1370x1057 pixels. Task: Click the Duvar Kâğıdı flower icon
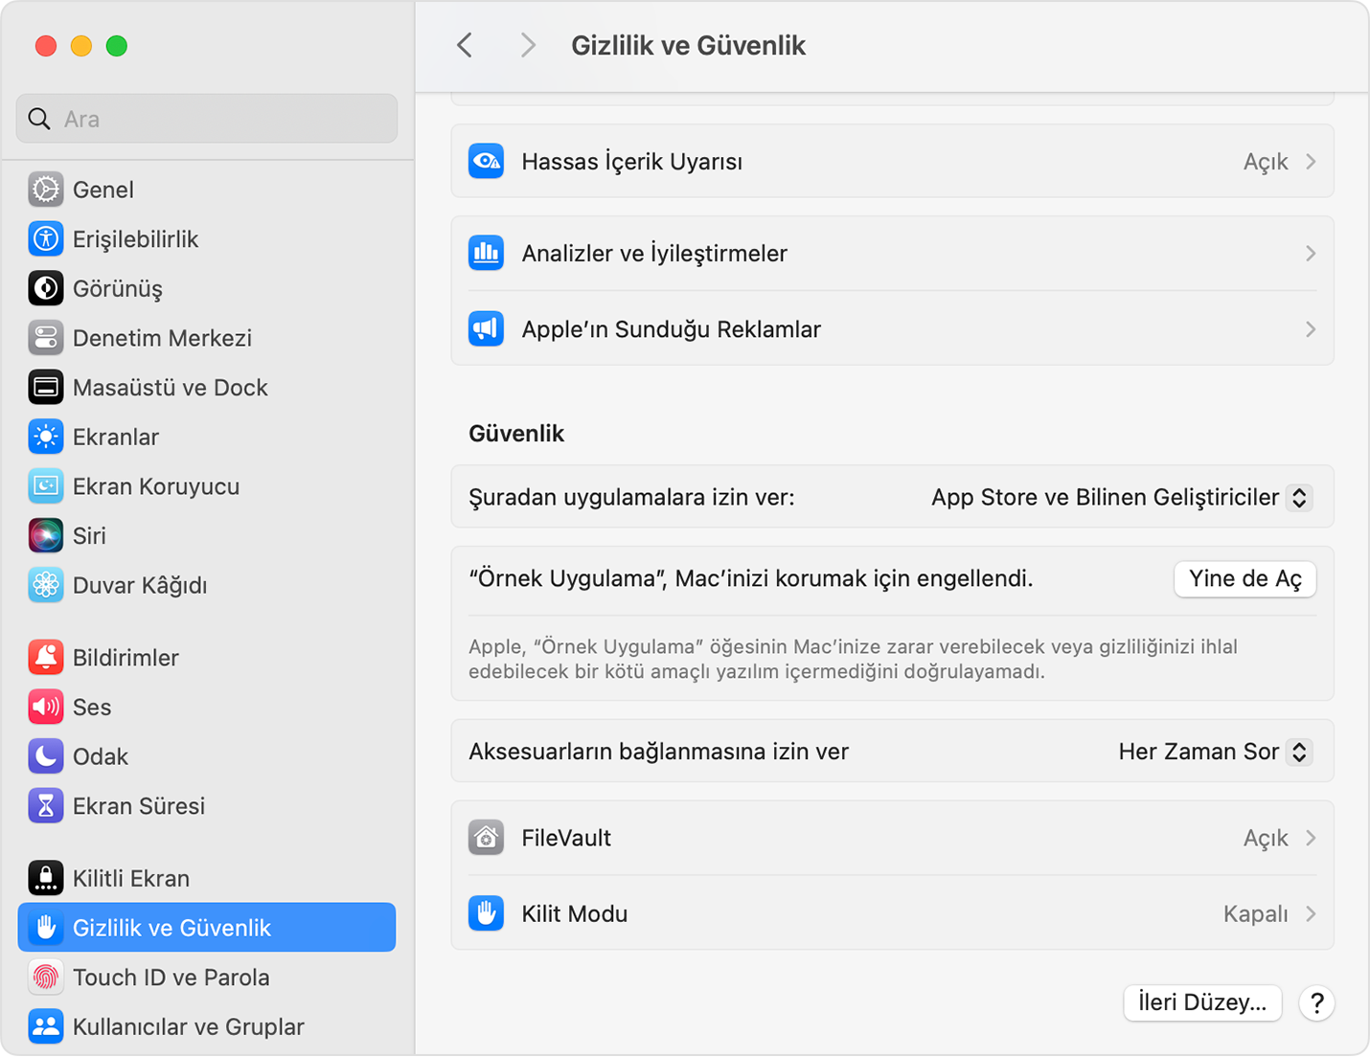click(x=46, y=585)
